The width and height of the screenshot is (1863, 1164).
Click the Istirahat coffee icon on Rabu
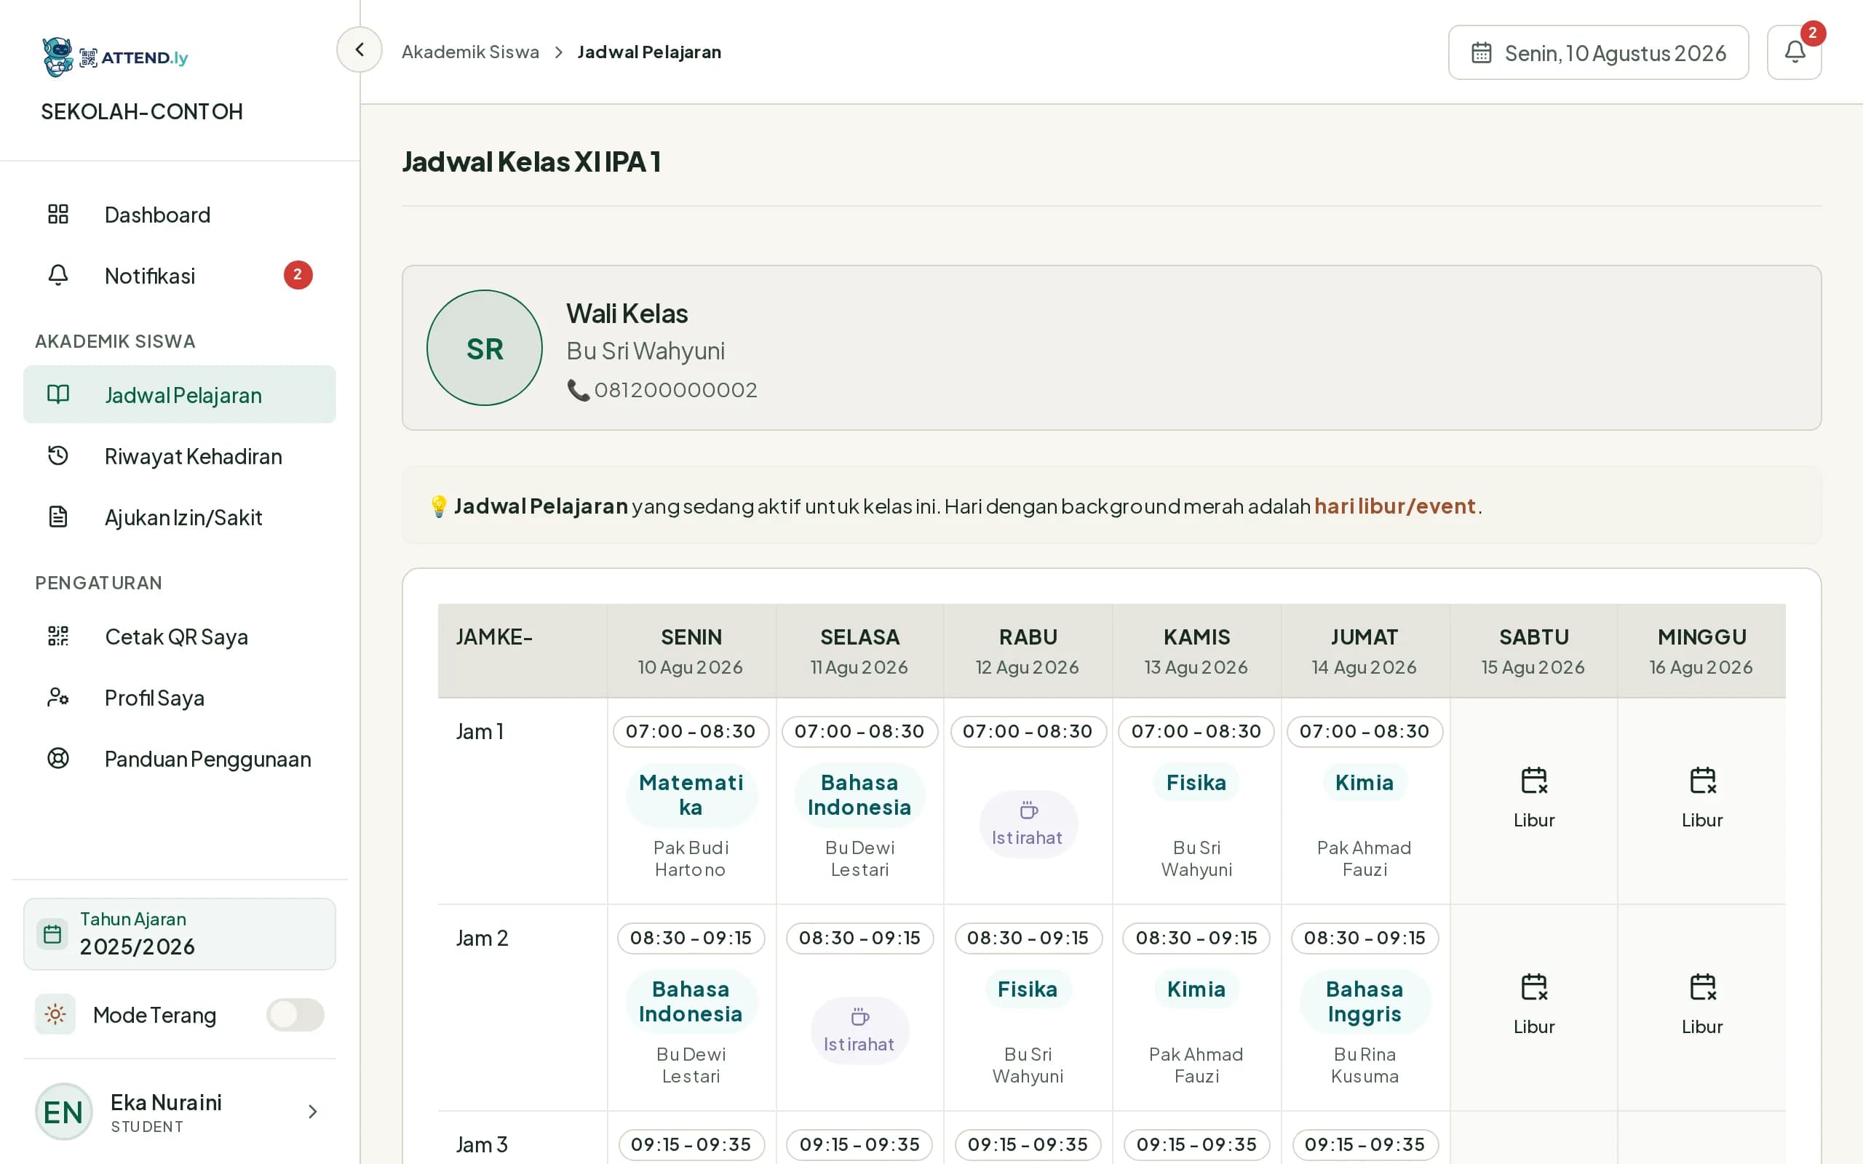1028,810
